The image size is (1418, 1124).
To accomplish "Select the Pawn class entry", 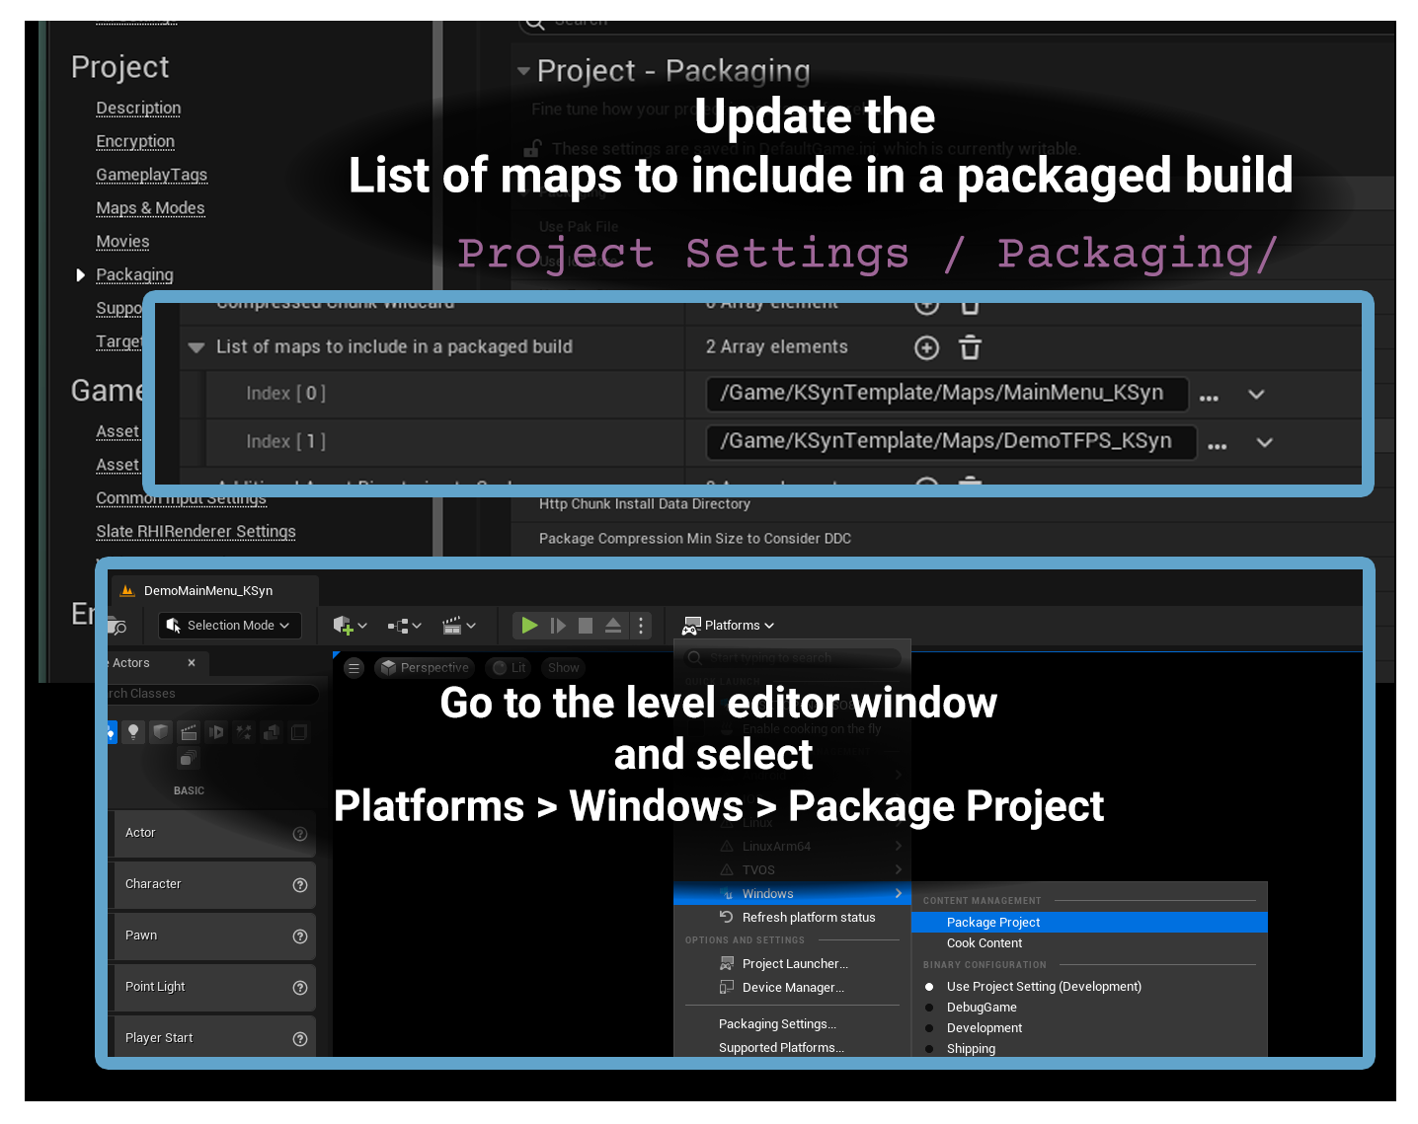I will (x=214, y=936).
